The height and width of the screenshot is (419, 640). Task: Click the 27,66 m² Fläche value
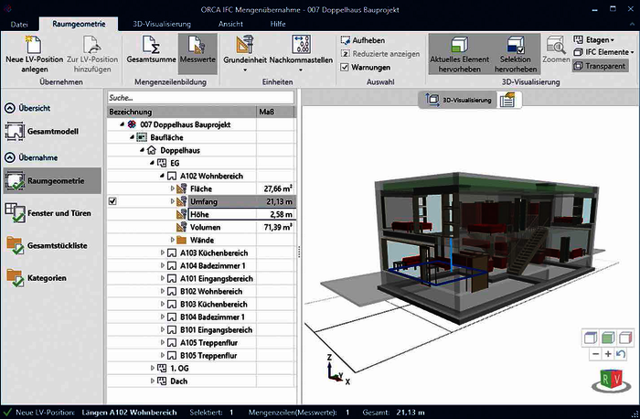(x=278, y=188)
